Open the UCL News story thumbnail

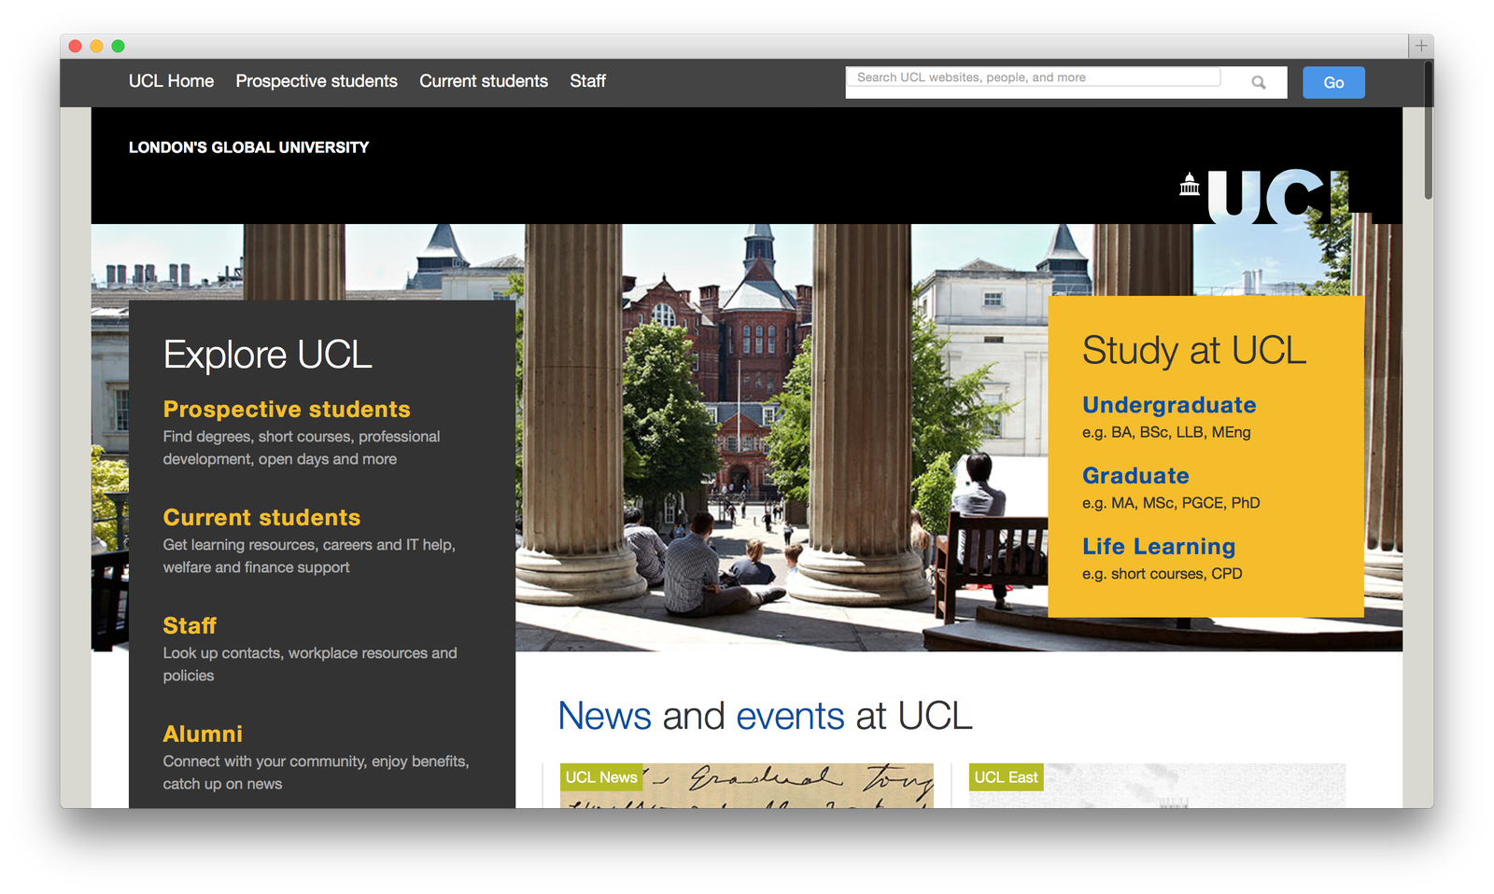tap(747, 786)
